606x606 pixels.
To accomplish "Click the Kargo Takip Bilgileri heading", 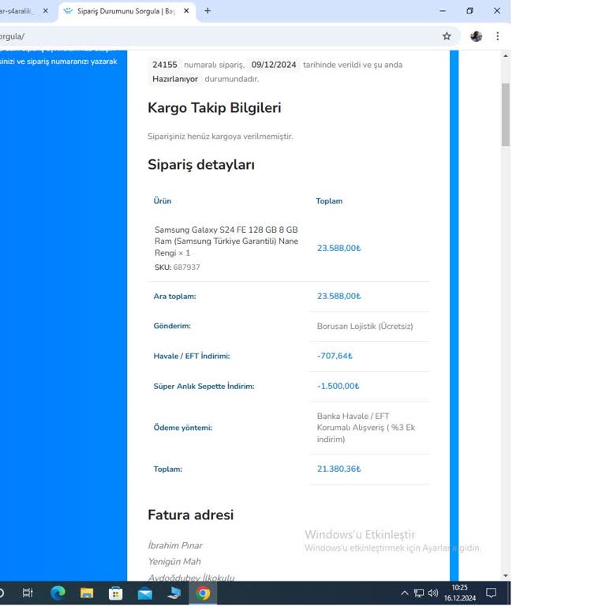I will point(214,108).
